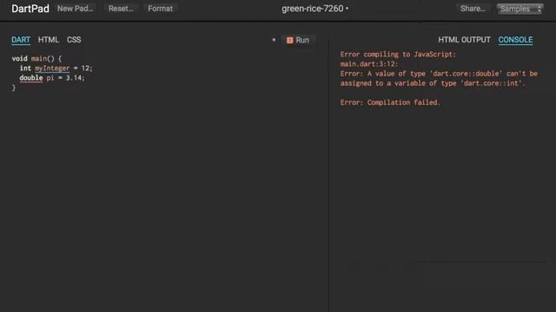Open the Share dialog
The width and height of the screenshot is (556, 312).
(x=473, y=9)
